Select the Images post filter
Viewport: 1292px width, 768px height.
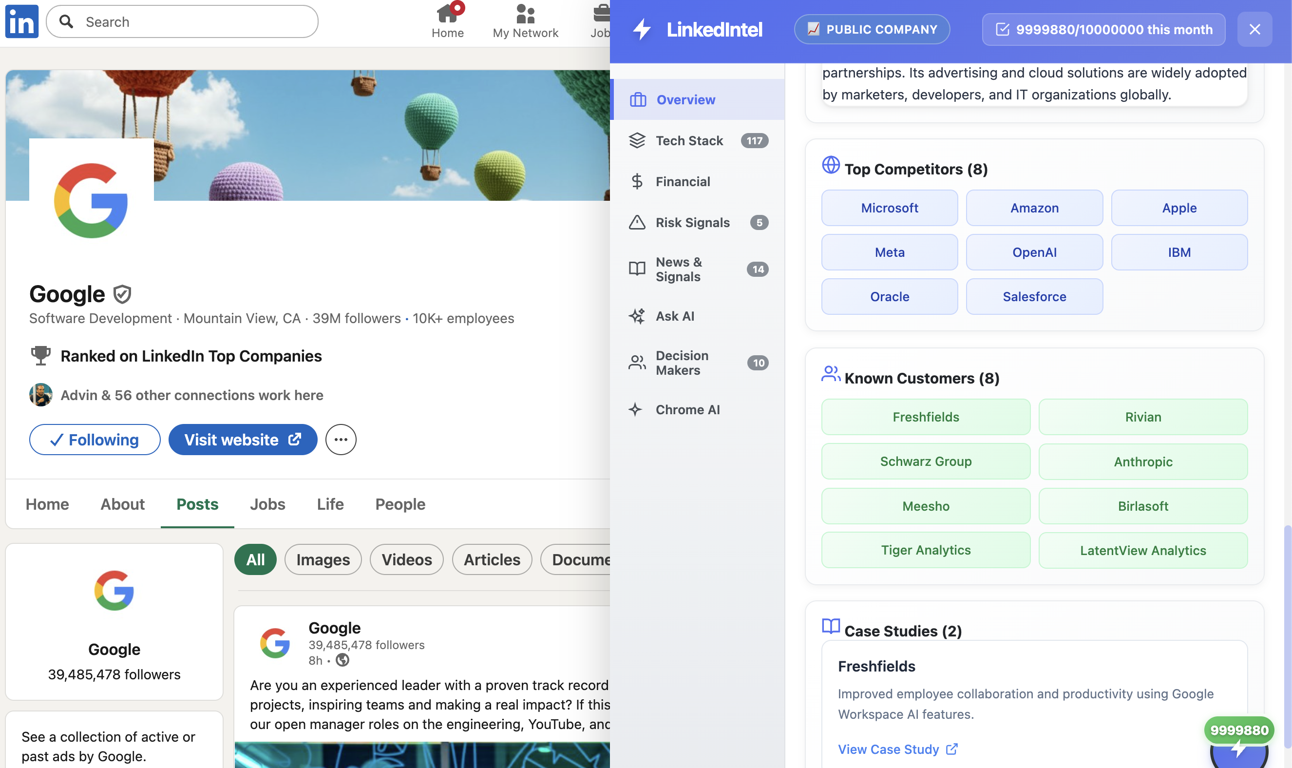(323, 559)
